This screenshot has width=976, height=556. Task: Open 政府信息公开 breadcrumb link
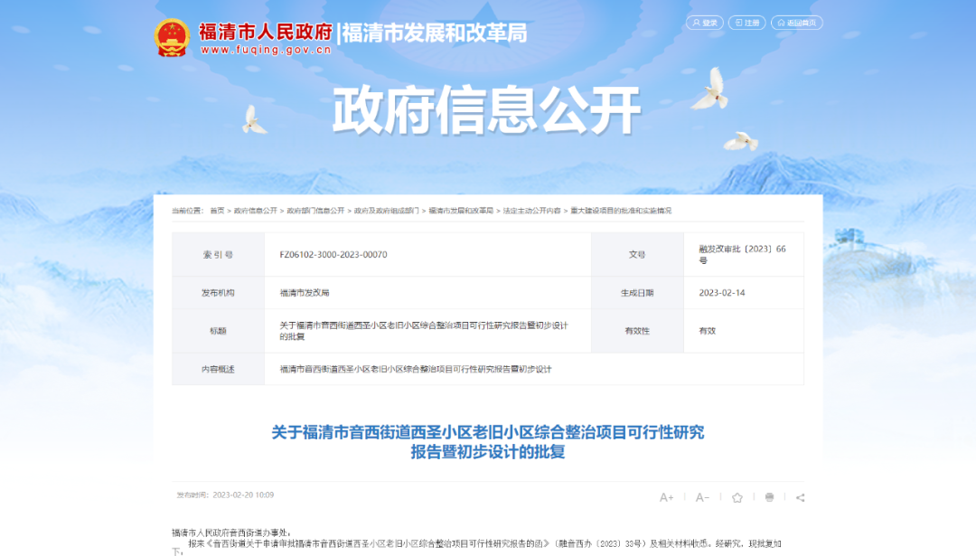(256, 211)
